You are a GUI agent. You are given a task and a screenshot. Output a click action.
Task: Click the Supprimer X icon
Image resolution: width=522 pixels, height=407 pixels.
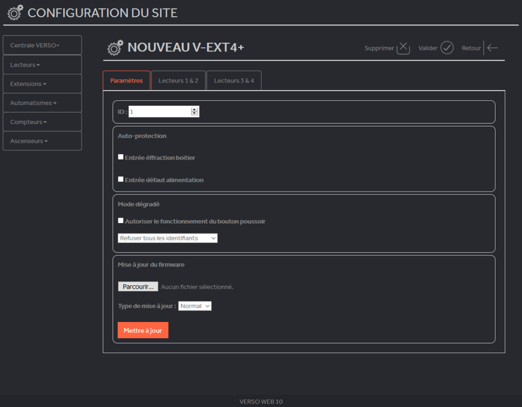(x=403, y=47)
